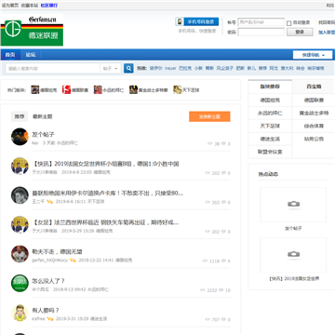Click the avatar beside the 【女足】 post
335x335 pixels.
20,224
